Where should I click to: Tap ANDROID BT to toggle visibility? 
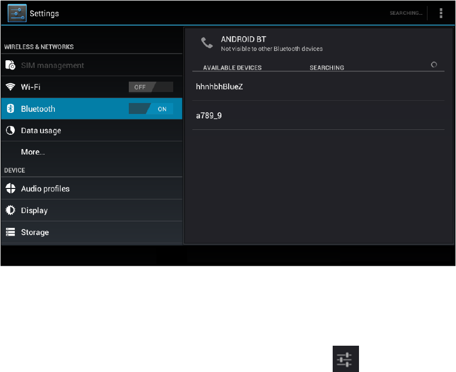[x=318, y=44]
